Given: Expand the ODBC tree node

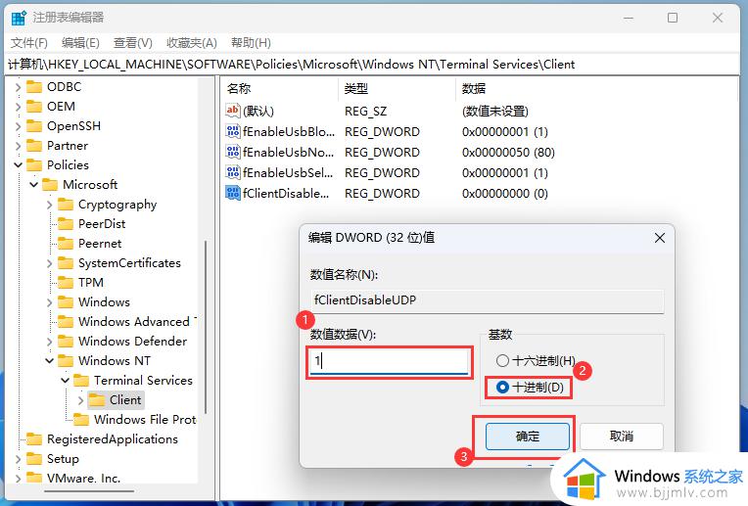Looking at the screenshot, I should pyautogui.click(x=19, y=87).
